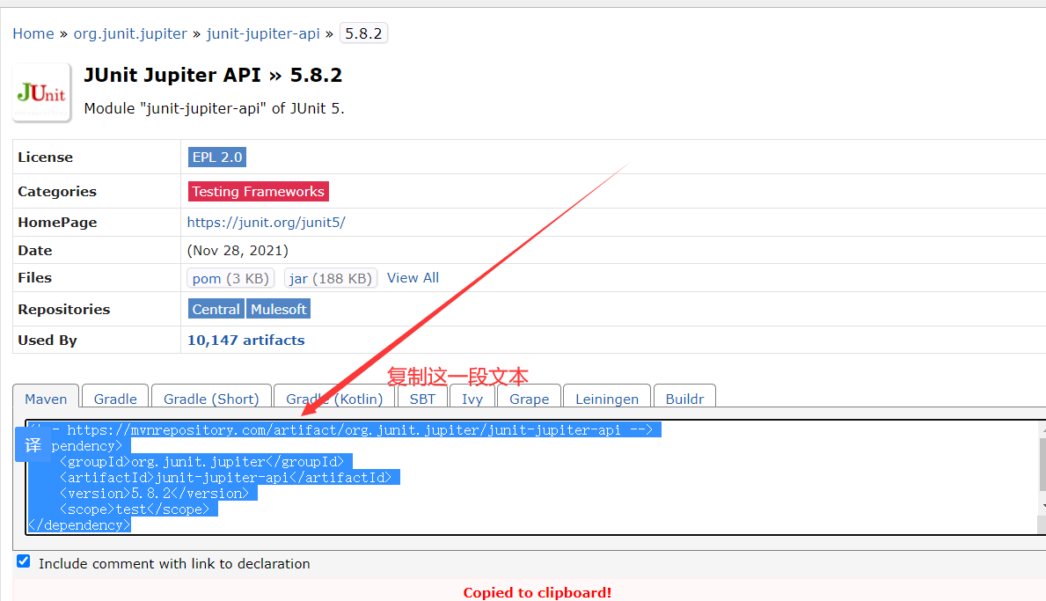
Task: Click the Repositories row label
Action: tap(64, 310)
